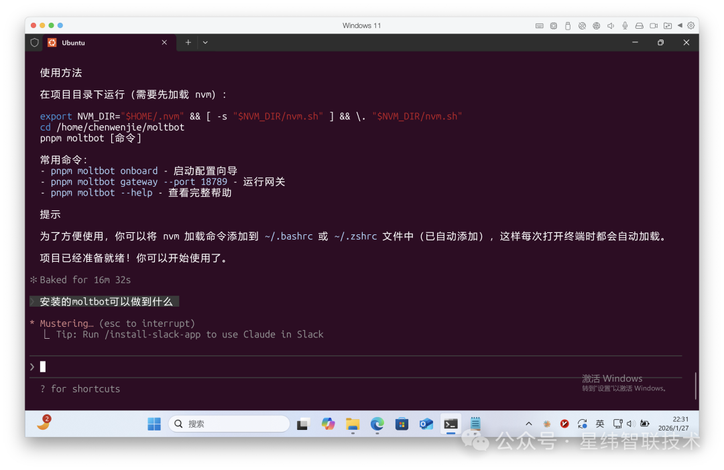Toggle VM camera device in title bar
This screenshot has width=724, height=470.
(x=653, y=25)
